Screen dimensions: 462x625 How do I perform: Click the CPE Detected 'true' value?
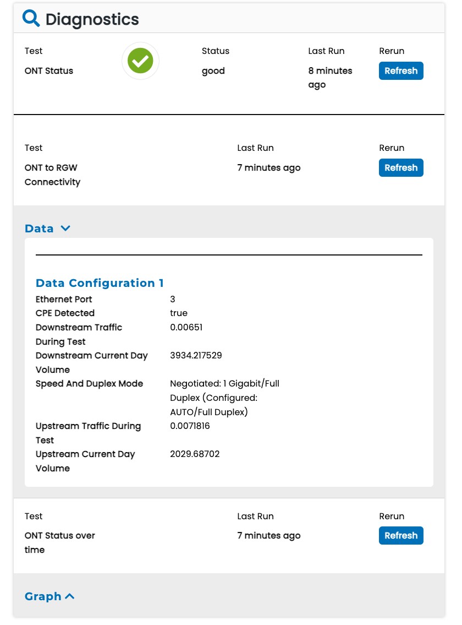pyautogui.click(x=179, y=313)
